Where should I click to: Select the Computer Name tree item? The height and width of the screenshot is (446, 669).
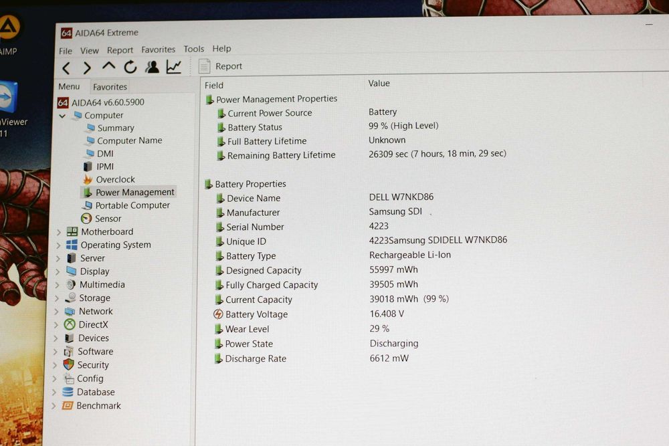[124, 140]
